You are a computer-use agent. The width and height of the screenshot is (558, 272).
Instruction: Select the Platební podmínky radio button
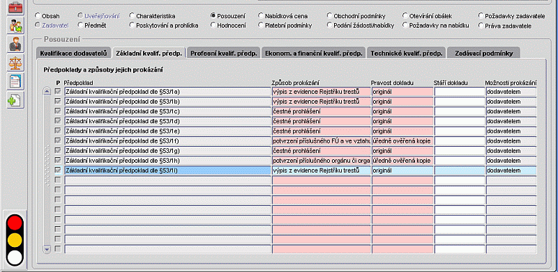pyautogui.click(x=261, y=25)
